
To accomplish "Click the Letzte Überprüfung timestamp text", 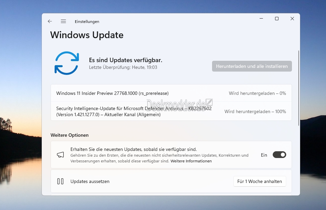I will (x=123, y=67).
